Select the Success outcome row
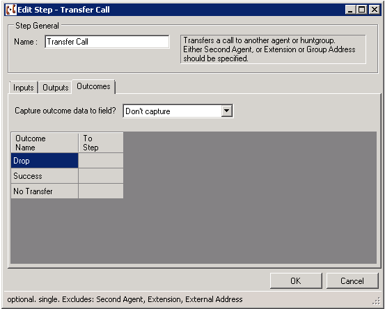The image size is (385, 309). (x=45, y=176)
